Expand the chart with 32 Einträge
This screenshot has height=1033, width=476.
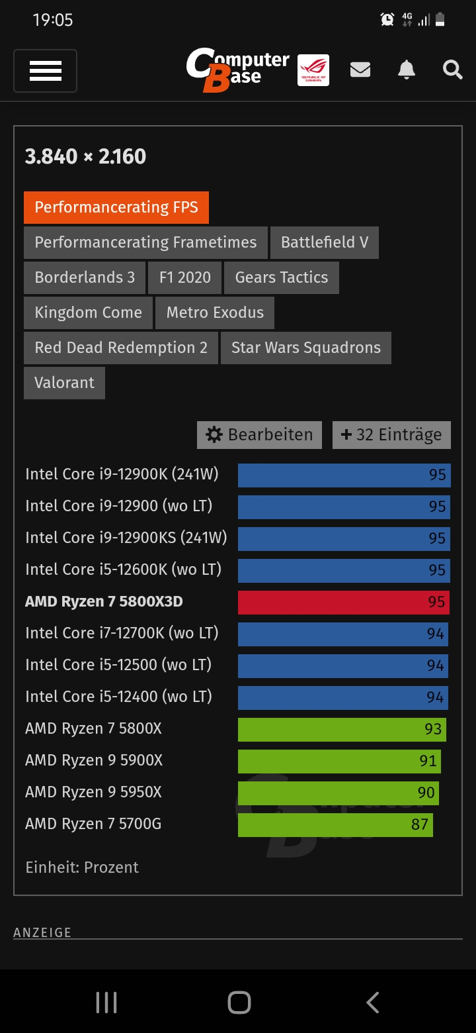coord(391,434)
